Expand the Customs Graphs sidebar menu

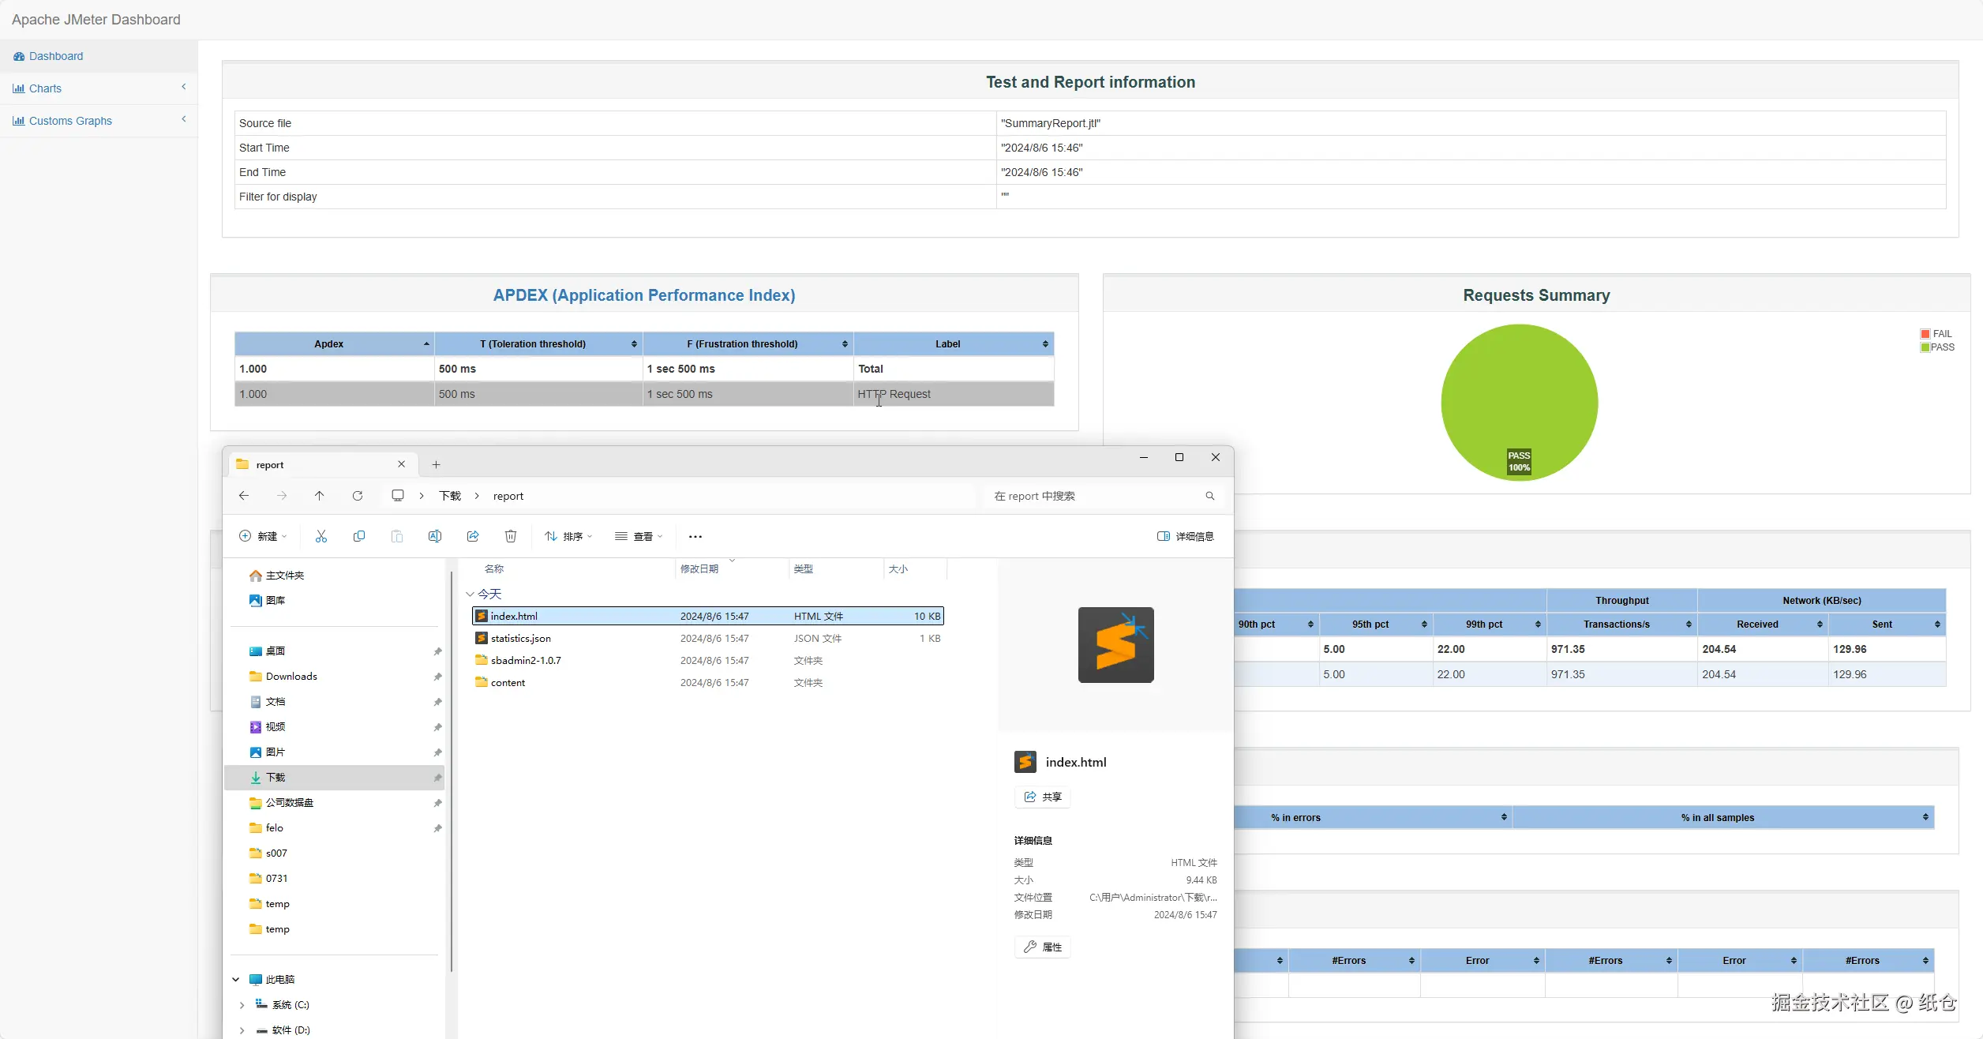70,121
